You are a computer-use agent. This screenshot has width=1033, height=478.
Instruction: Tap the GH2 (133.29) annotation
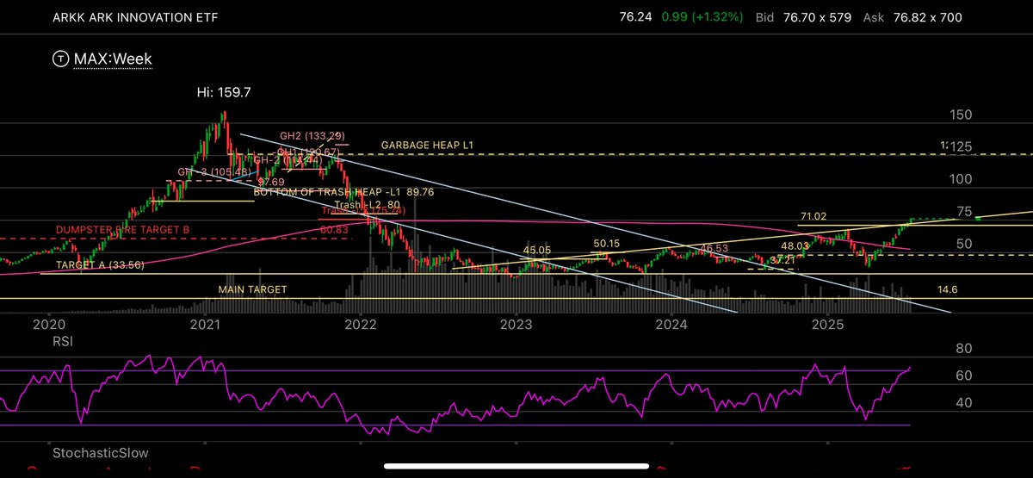[x=312, y=135]
